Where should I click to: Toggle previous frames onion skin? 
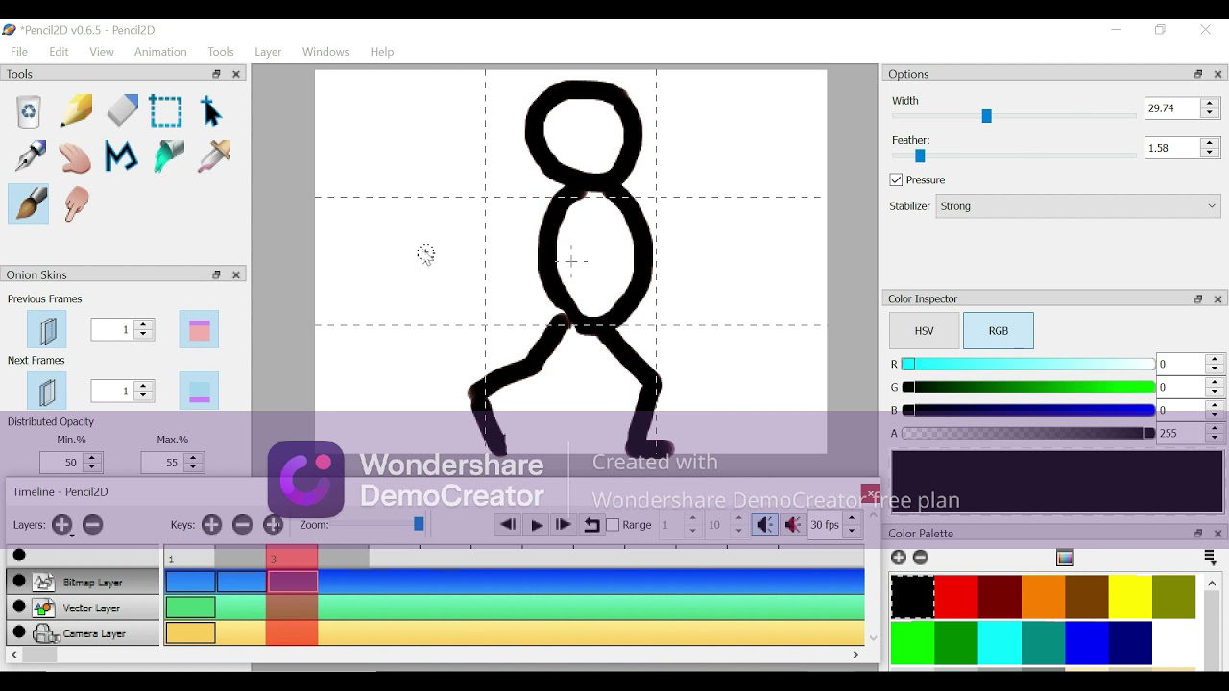[47, 330]
